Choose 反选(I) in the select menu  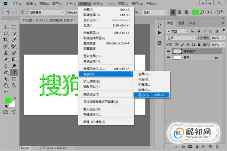click(106, 26)
